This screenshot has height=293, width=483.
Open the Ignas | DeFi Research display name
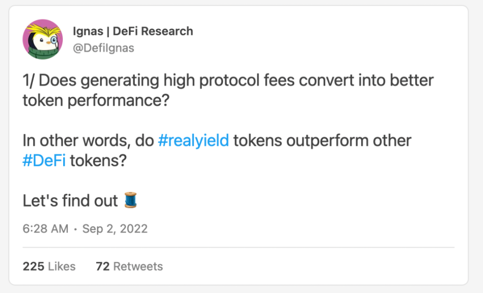[x=133, y=31]
